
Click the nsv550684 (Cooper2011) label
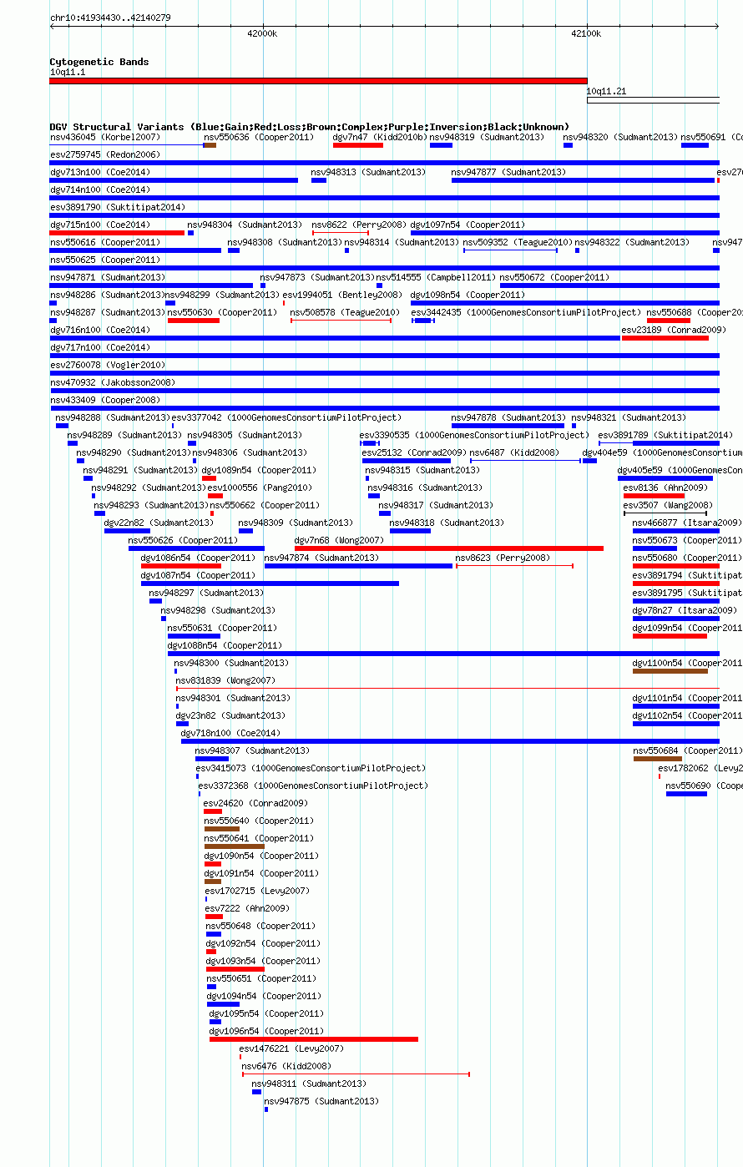pyautogui.click(x=687, y=750)
